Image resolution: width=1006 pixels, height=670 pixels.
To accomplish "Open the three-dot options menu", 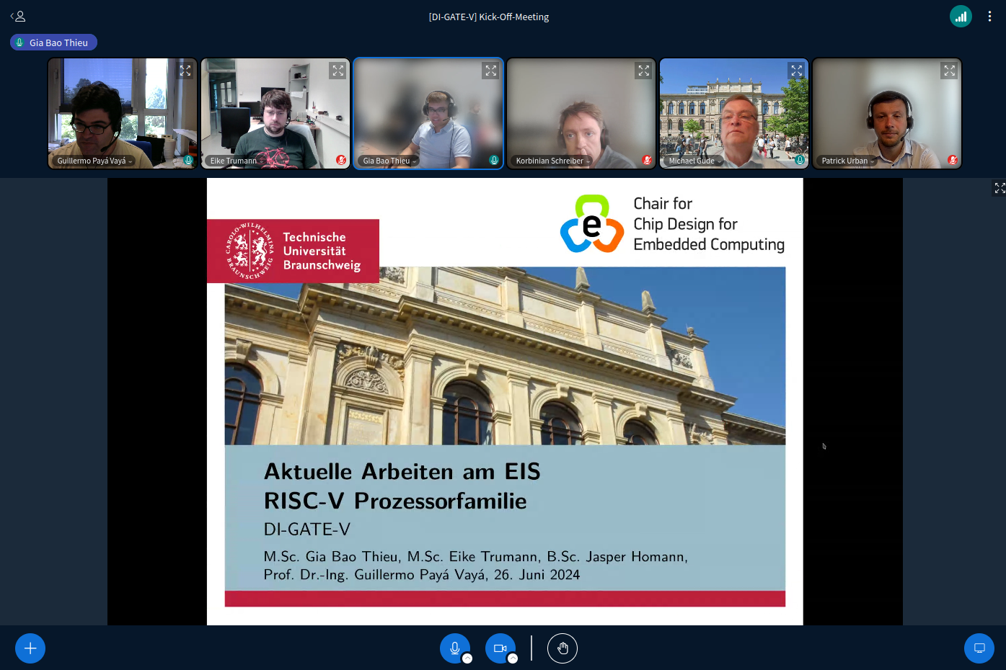I will pyautogui.click(x=989, y=16).
